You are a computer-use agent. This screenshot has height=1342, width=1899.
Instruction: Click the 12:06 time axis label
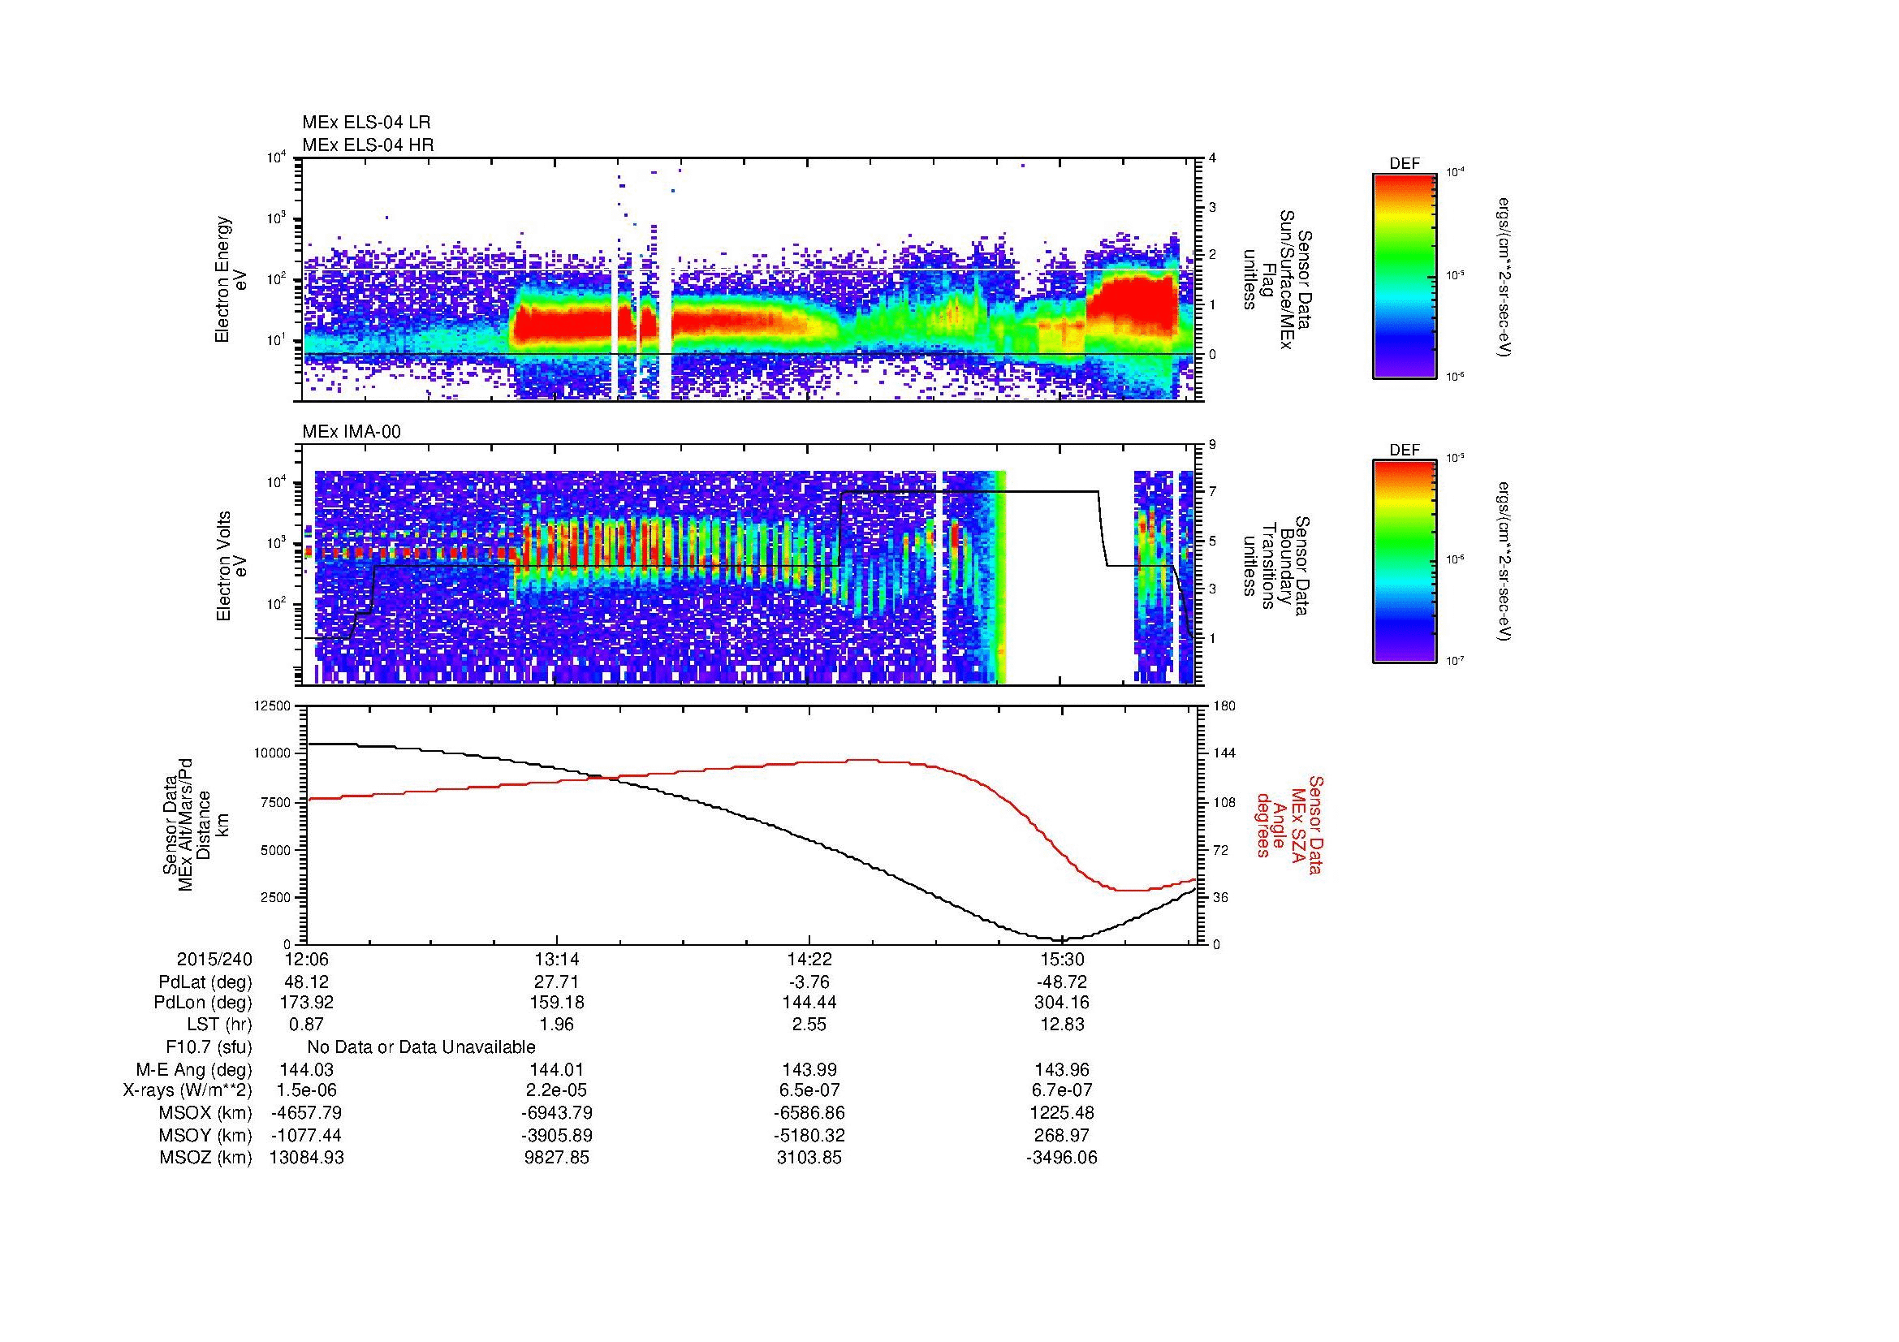306,959
